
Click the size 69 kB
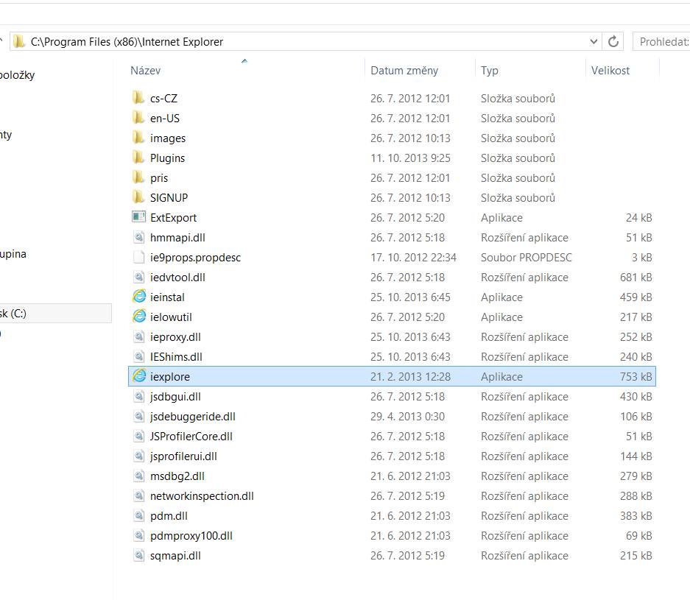point(638,535)
